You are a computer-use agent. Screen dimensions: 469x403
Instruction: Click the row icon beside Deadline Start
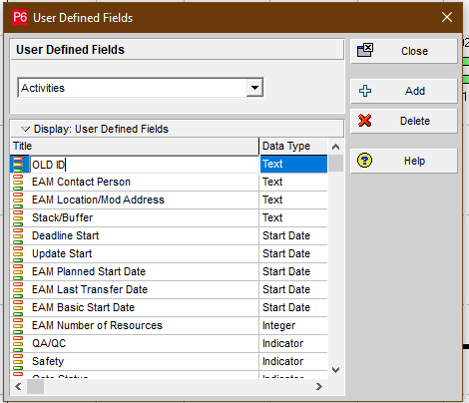click(x=18, y=236)
